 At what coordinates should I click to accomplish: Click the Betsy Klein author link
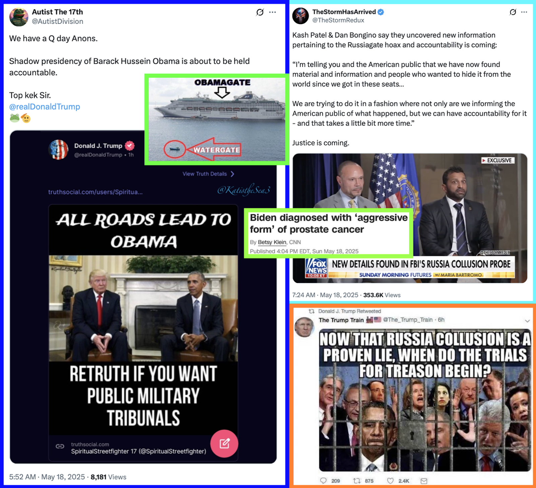[272, 242]
